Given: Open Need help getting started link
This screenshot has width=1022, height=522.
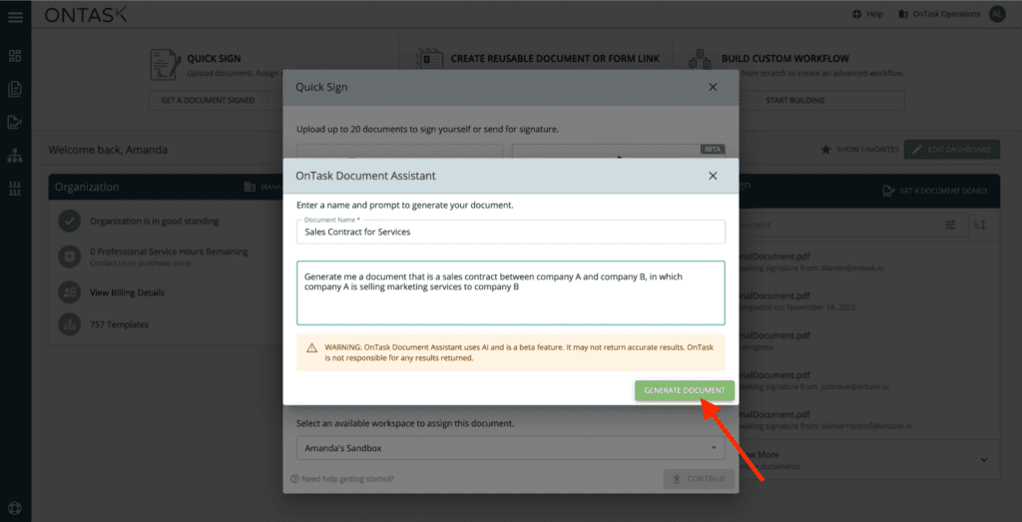Looking at the screenshot, I should coord(342,479).
